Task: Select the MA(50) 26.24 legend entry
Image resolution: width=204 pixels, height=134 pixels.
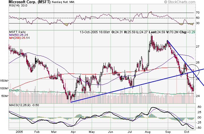Action: pos(19,35)
